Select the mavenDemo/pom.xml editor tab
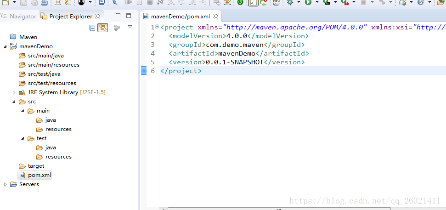The height and width of the screenshot is (210, 446). 181,17
